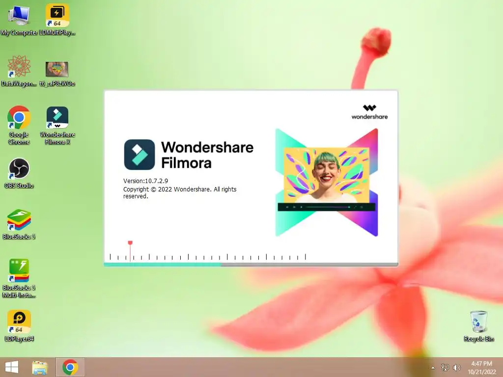Click the Wondershare logo on the splash
This screenshot has height=377, width=503.
[369, 112]
